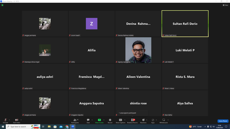Open Whiteboards
Screen dimensions: 230x129
coord(164,121)
